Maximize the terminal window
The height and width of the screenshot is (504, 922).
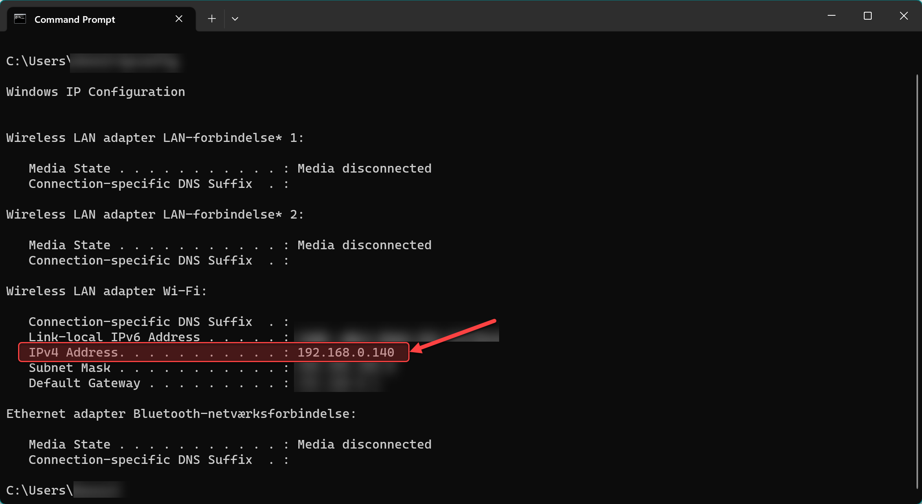tap(868, 16)
